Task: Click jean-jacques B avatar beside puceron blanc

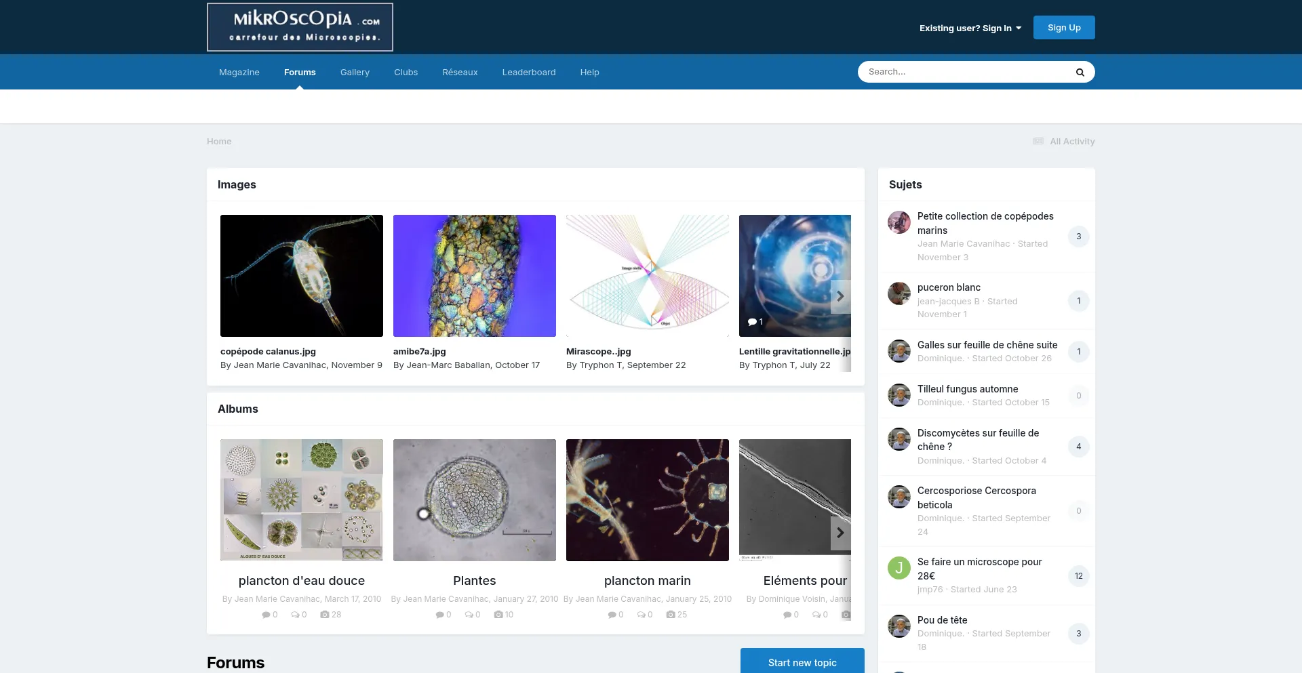Action: pos(899,293)
